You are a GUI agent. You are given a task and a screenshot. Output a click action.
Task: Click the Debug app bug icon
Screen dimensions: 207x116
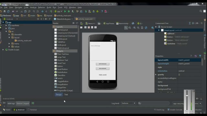click(69, 12)
